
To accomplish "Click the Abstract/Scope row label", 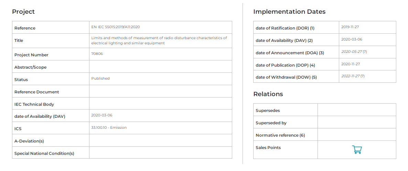I will 30,67.
